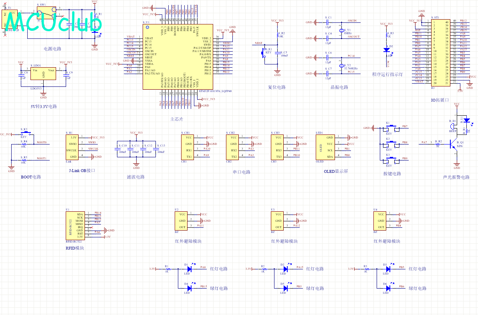This screenshot has width=478, height=315.
Task: Click the 'J-Link OB接口' label
Action: 82,171
